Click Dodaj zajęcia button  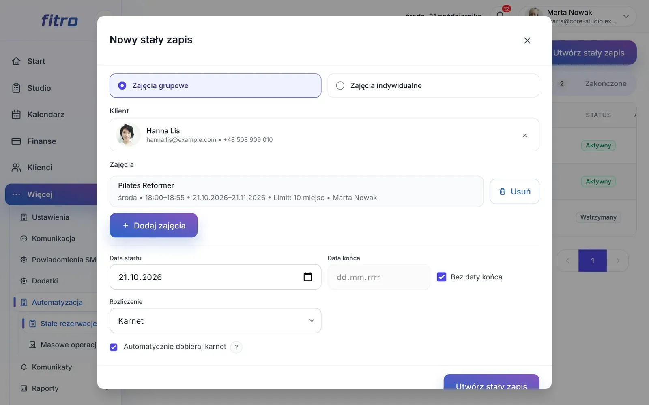tap(153, 225)
